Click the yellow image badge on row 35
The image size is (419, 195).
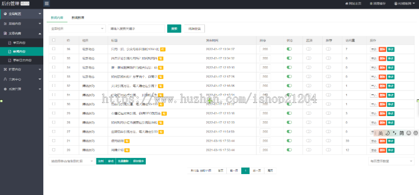pyautogui.click(x=161, y=58)
